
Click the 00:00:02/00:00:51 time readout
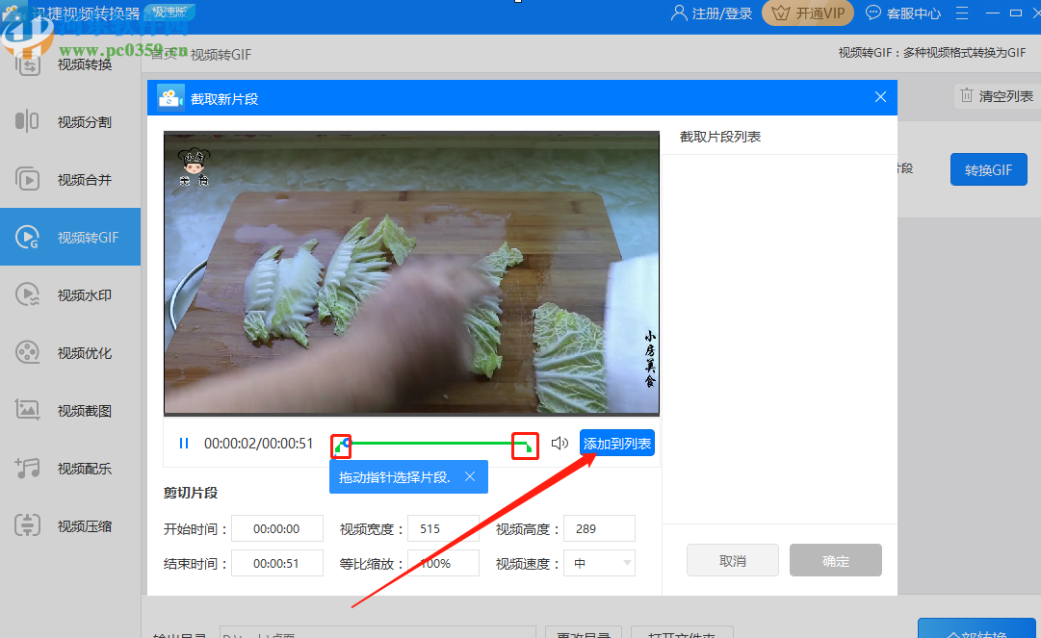tap(258, 443)
